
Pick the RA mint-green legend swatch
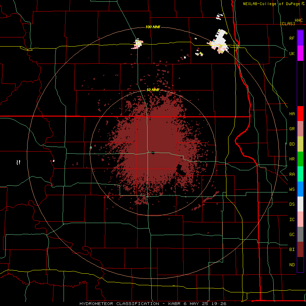point(300,174)
